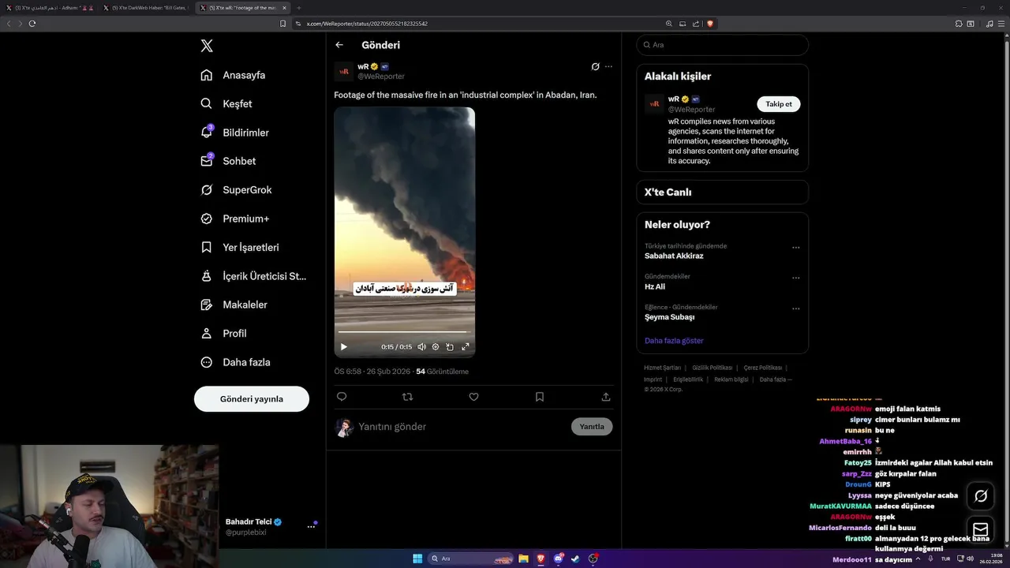Open floating Grok button
Viewport: 1010px width, 568px height.
pos(981,496)
